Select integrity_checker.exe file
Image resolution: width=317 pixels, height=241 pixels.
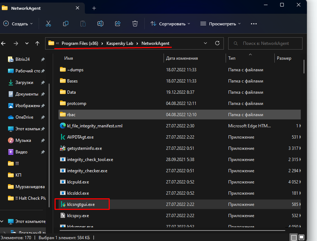[179, 171]
